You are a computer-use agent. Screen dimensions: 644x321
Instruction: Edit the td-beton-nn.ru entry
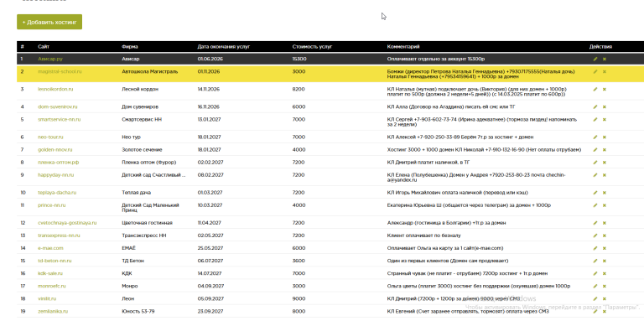point(595,261)
